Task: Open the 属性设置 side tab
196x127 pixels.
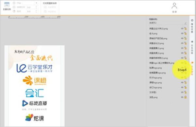Action: click(x=192, y=26)
